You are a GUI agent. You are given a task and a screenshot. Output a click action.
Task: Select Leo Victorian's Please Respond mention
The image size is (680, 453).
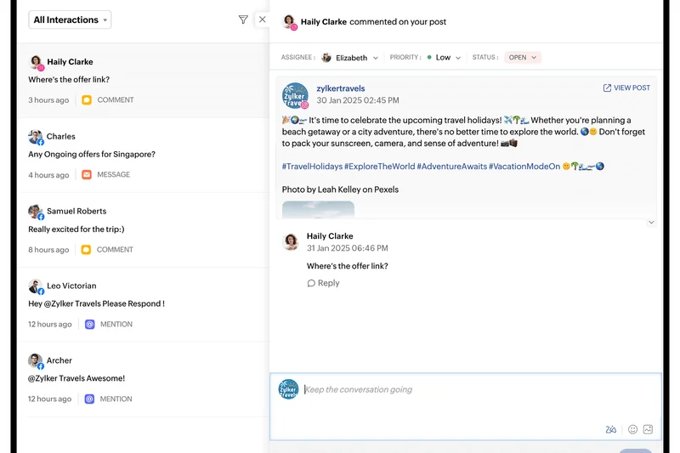pos(143,305)
